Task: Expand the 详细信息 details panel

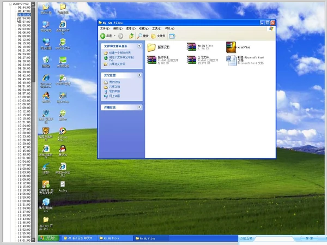Action: [139, 107]
